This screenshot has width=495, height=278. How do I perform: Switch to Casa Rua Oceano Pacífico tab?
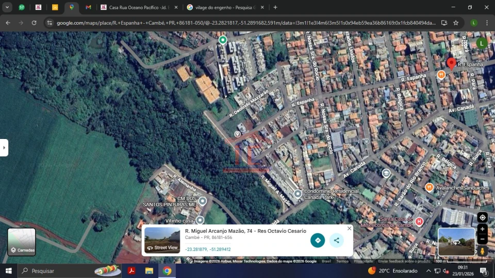pyautogui.click(x=139, y=7)
